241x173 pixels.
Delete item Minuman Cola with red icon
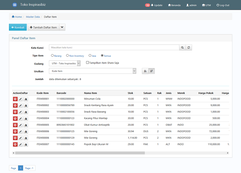click(x=15, y=99)
